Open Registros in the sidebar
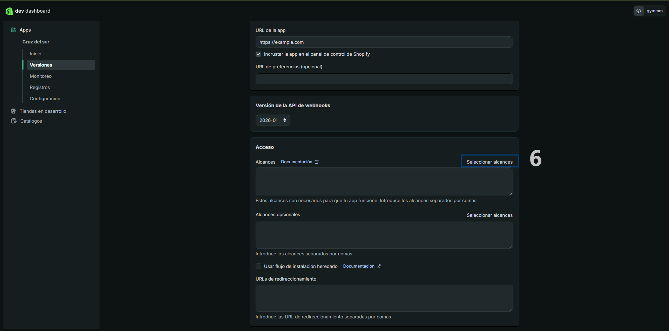Screen dimensions: 669x331 (x=40, y=87)
